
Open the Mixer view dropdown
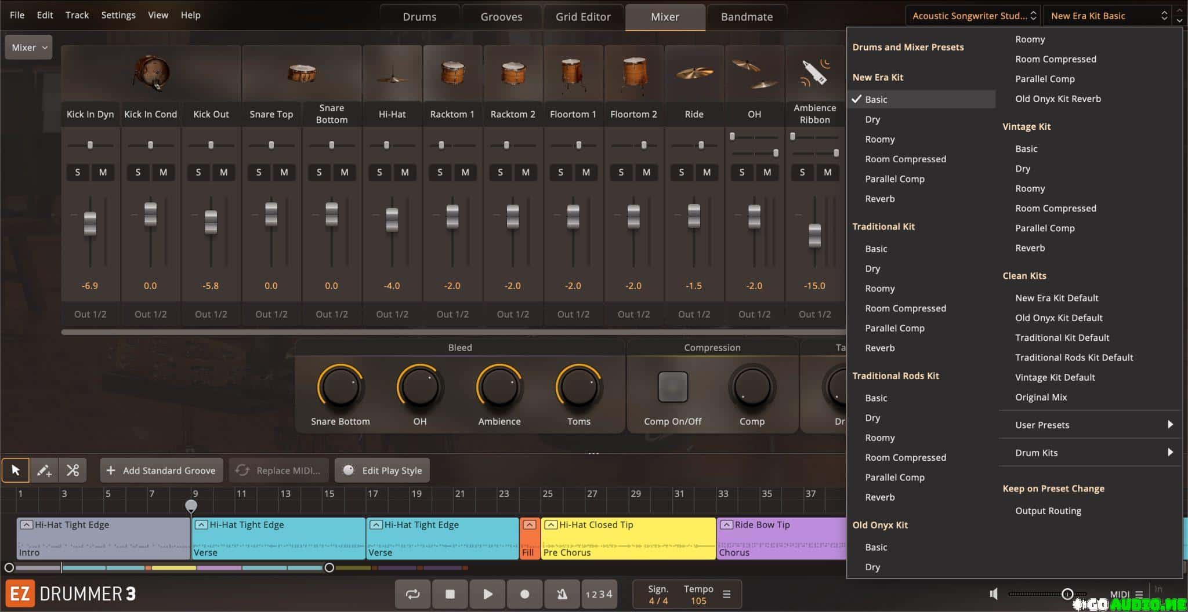(28, 48)
